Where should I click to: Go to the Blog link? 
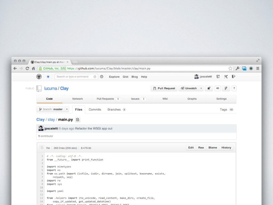[x=134, y=77]
